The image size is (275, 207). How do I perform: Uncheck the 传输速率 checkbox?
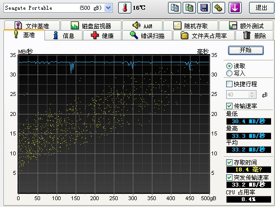coord(229,106)
